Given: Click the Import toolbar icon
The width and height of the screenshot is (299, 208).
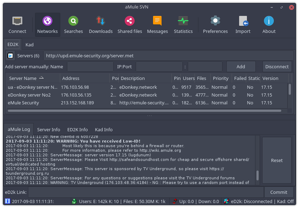Looking at the screenshot, I should 243,21.
